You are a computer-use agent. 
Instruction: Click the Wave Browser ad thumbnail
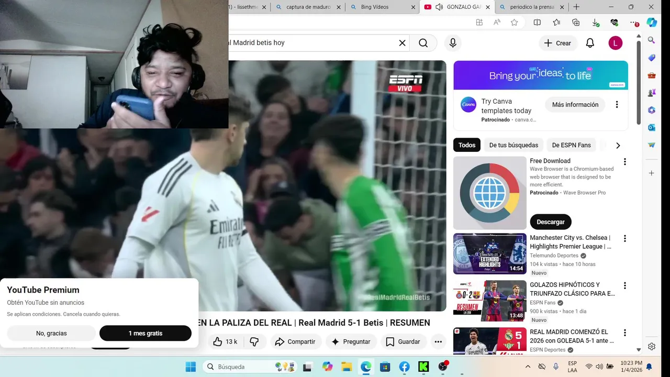(x=490, y=193)
